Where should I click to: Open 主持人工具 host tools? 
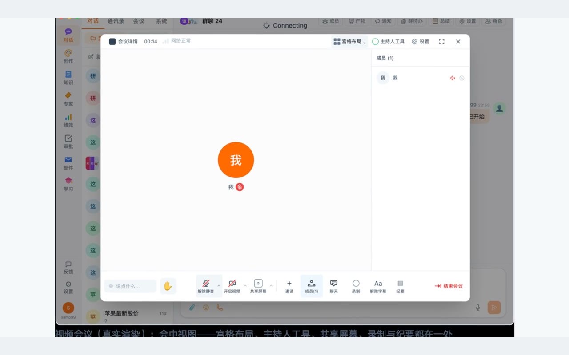[388, 42]
